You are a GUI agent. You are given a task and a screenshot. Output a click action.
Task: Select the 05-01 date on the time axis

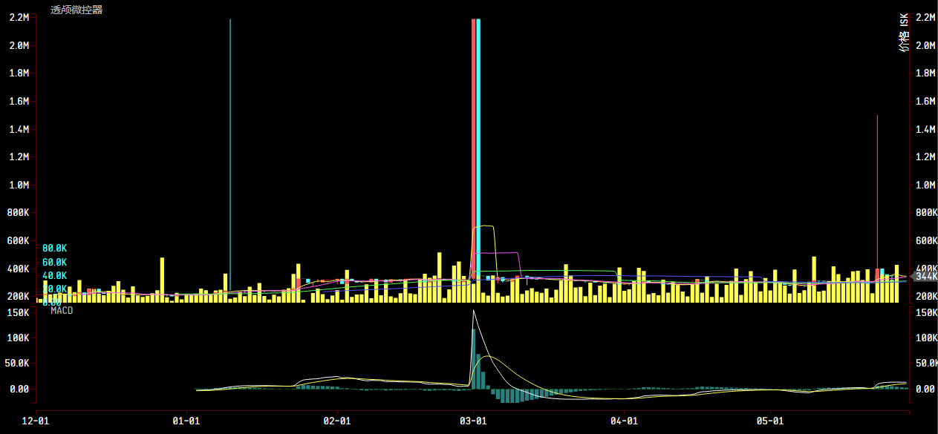(x=770, y=421)
